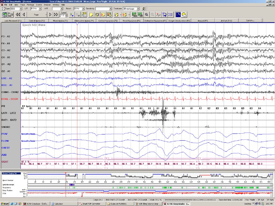Screen dimensions: 275x206
Task: Click the F3 - A2 channel label
Action: tap(6, 36)
